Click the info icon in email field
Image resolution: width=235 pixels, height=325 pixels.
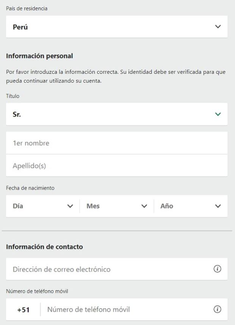coord(218,269)
